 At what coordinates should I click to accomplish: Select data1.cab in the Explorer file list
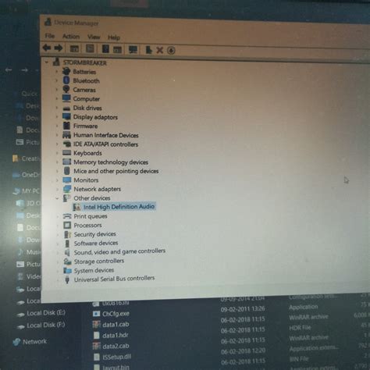tap(116, 325)
